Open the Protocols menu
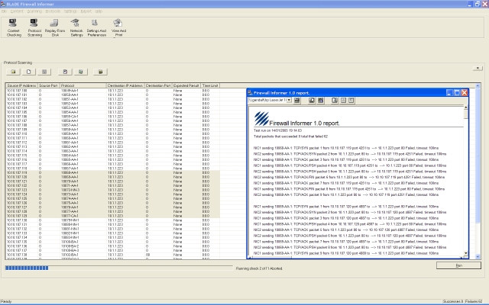The height and width of the screenshot is (305, 489). [53, 11]
